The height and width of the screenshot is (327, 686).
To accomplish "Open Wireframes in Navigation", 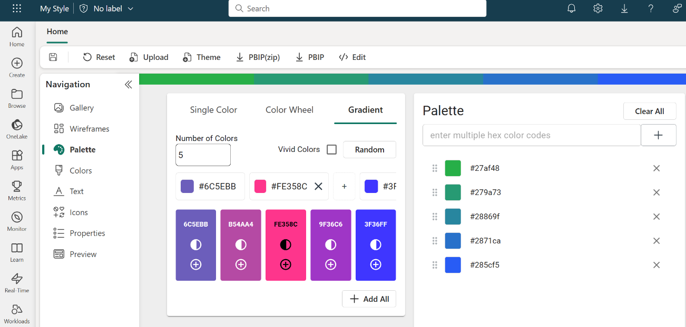I will point(82,129).
